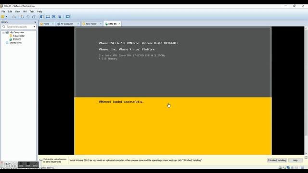Viewport: 308px width, 173px height.
Task: Close the ESXi-01 tab
Action: point(119,24)
